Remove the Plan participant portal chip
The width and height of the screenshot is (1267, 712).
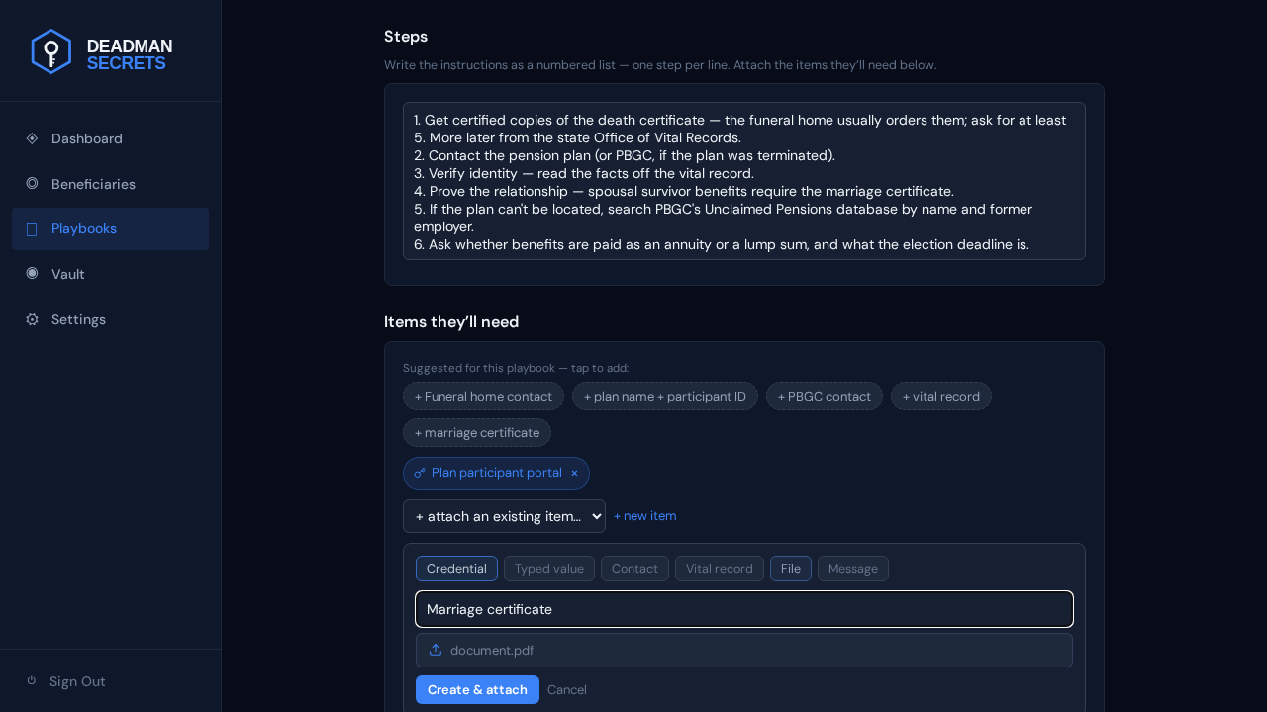[574, 473]
